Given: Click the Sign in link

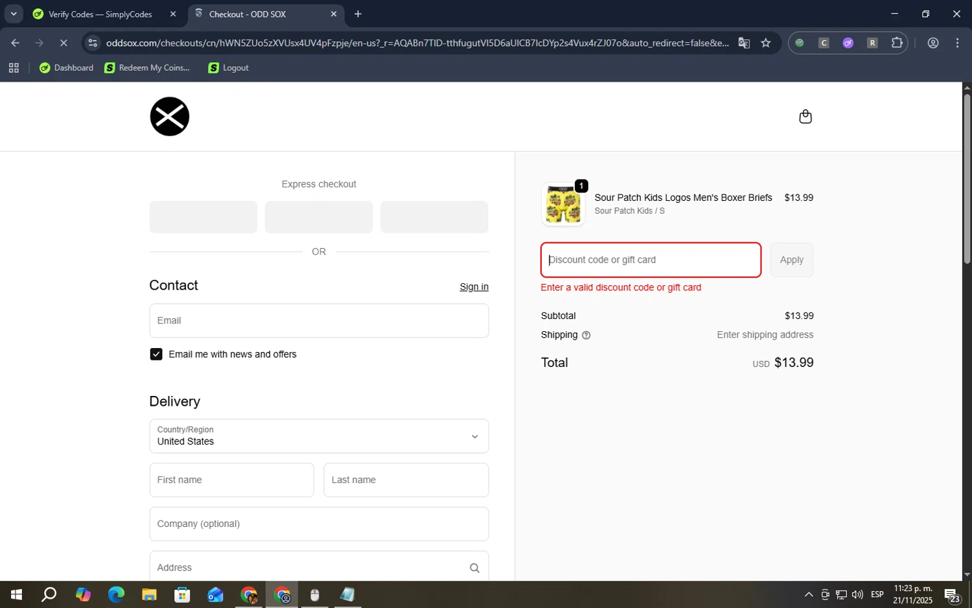Looking at the screenshot, I should pyautogui.click(x=474, y=286).
